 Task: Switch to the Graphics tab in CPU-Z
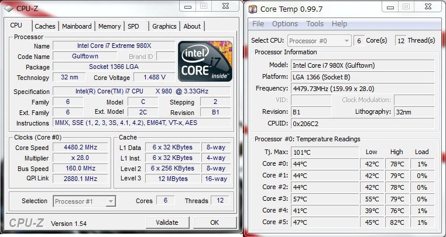(x=164, y=26)
